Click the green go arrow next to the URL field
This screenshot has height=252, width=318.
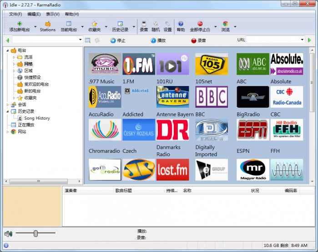click(x=309, y=40)
